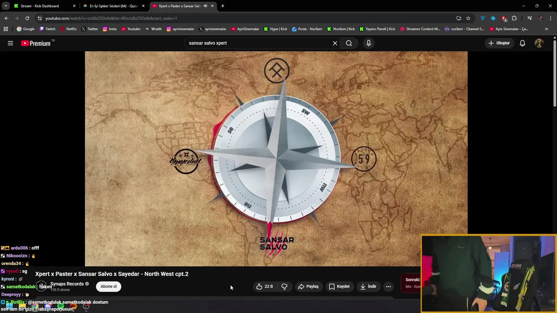Bookmark this page with the star icon
557x313 pixels.
(x=468, y=18)
